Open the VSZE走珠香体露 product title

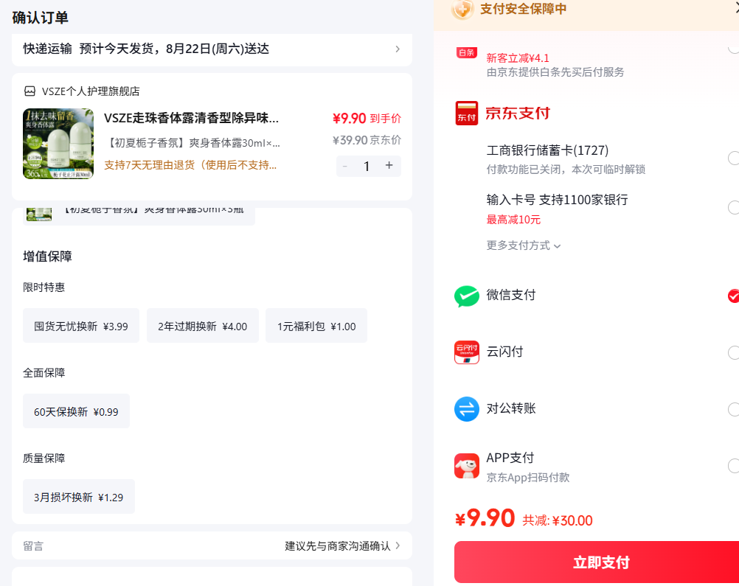click(x=191, y=118)
